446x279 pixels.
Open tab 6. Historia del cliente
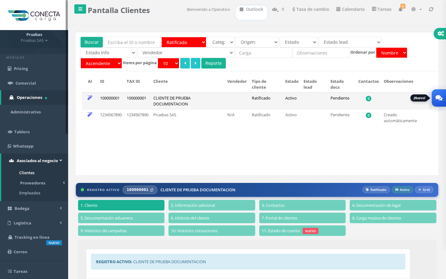tap(212, 218)
